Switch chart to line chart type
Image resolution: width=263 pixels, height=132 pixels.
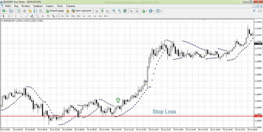(x=108, y=11)
